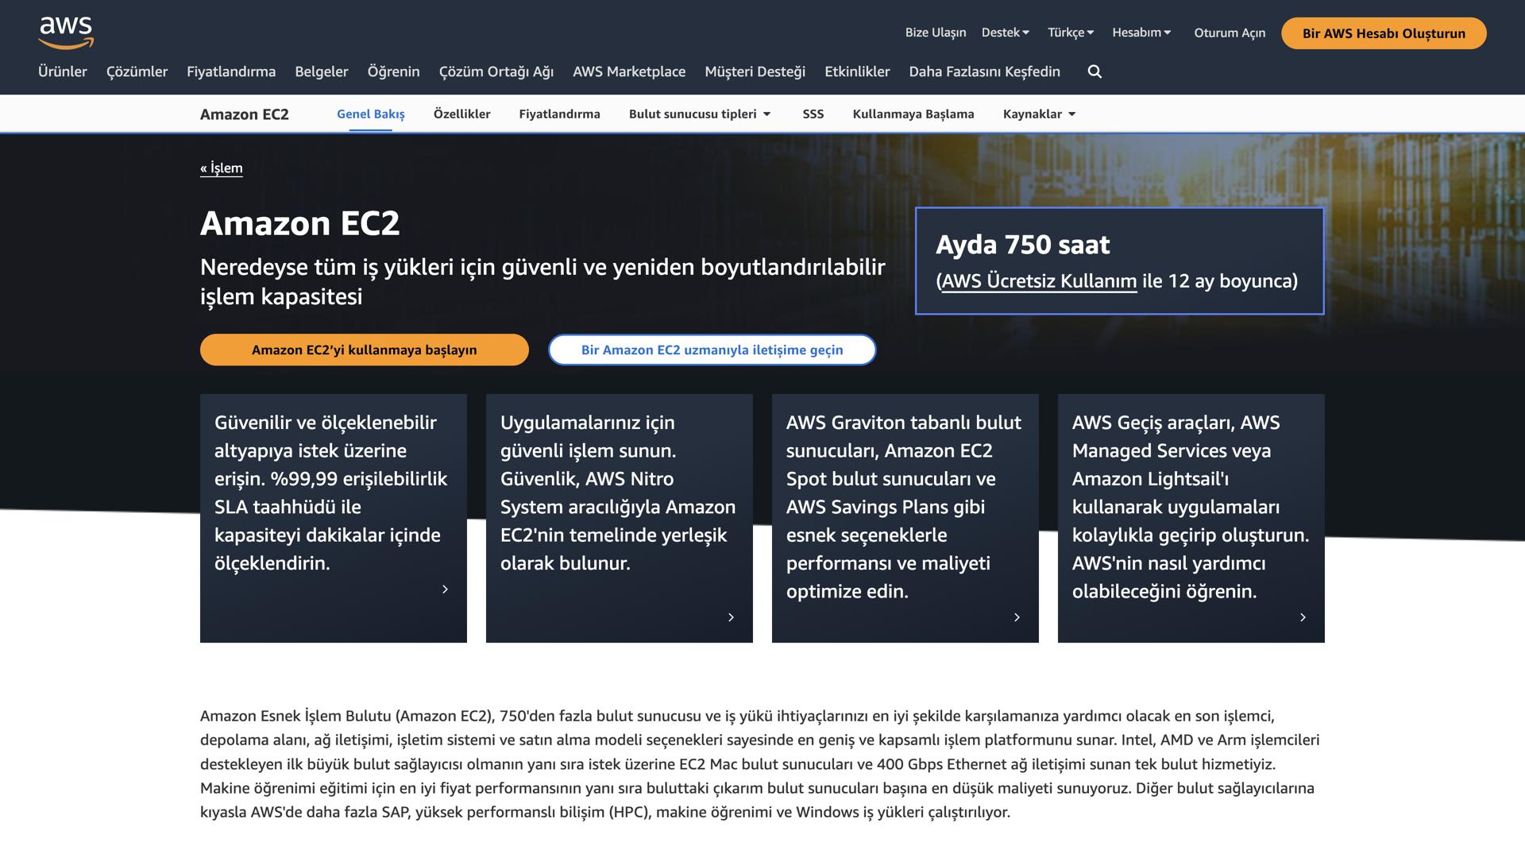The image size is (1525, 858).
Task: Select the Genel Bakış tab
Action: 369,114
